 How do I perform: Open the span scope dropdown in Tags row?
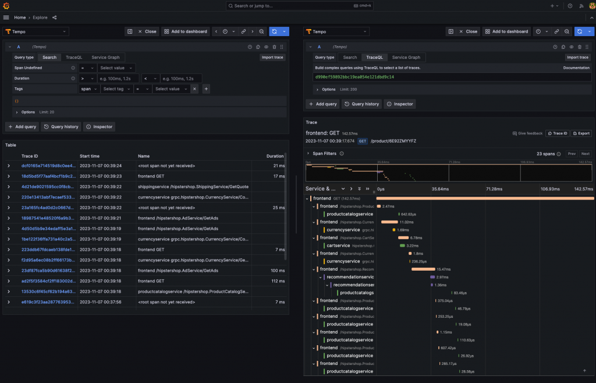click(x=89, y=89)
